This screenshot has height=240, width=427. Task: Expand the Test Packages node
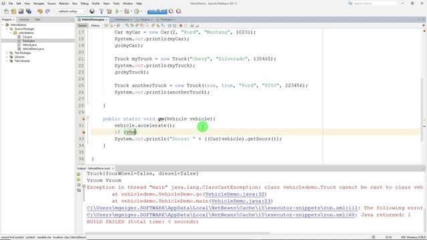(x=7, y=53)
